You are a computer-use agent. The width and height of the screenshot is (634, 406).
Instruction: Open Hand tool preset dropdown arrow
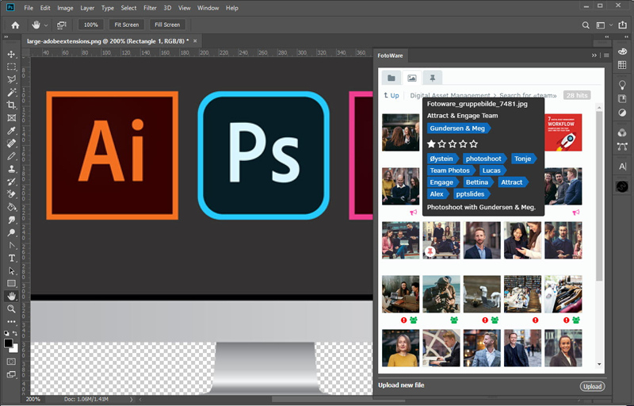tap(46, 25)
